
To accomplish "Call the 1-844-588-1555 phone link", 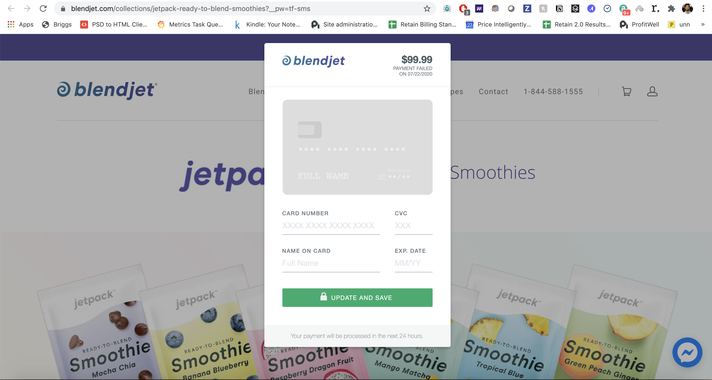I will coord(553,91).
